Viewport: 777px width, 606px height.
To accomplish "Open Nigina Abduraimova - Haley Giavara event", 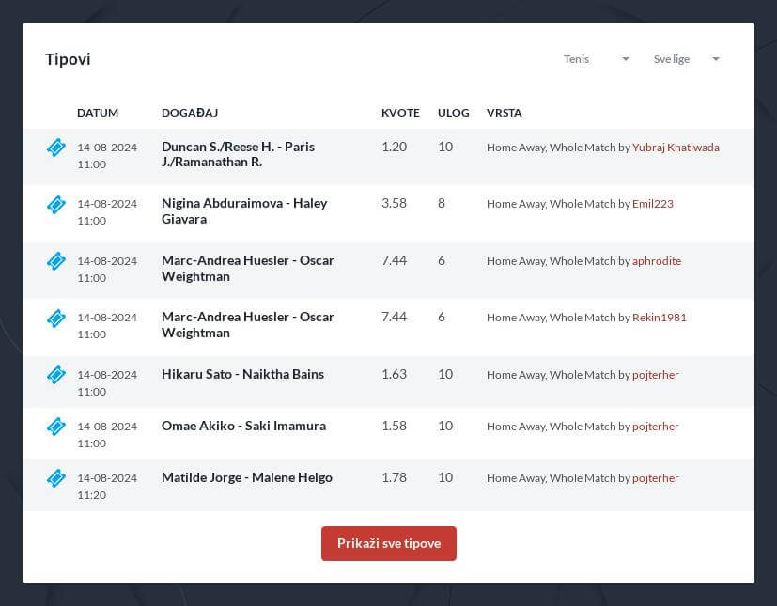I will [x=244, y=211].
